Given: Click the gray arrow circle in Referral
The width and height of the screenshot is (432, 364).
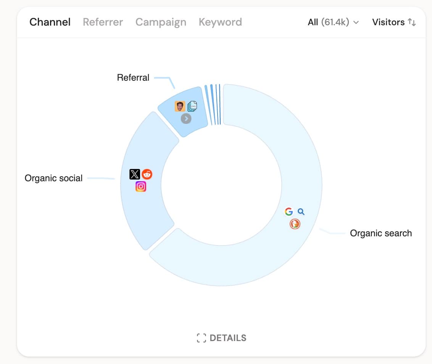Looking at the screenshot, I should (186, 119).
